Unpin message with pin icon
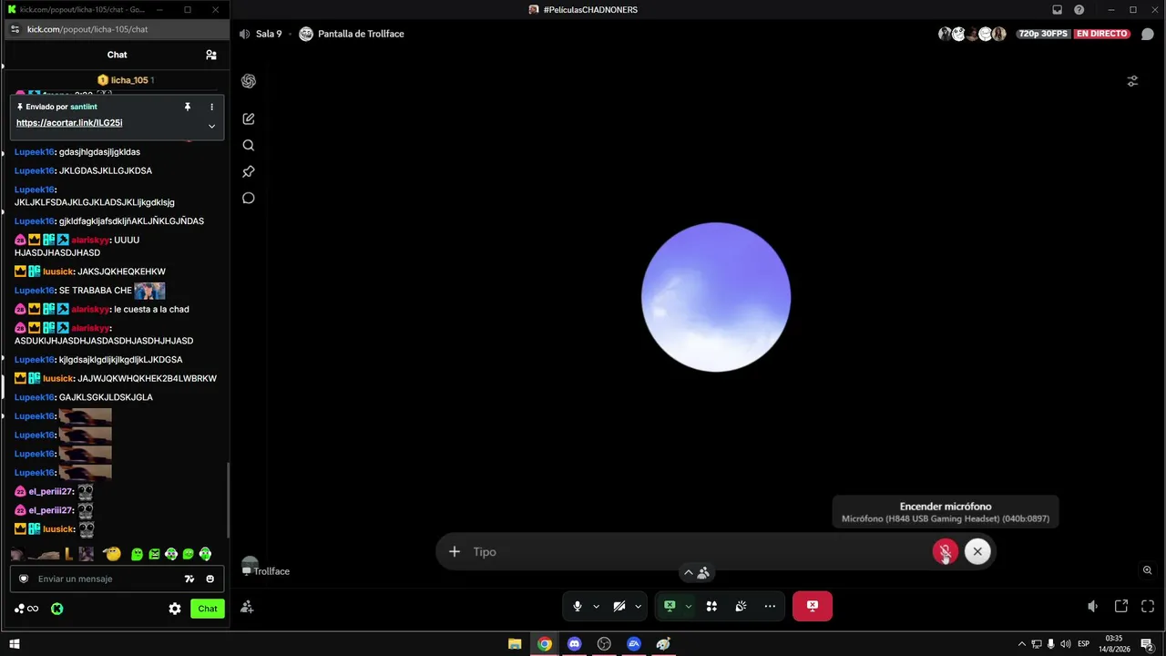The height and width of the screenshot is (656, 1166). pyautogui.click(x=188, y=107)
